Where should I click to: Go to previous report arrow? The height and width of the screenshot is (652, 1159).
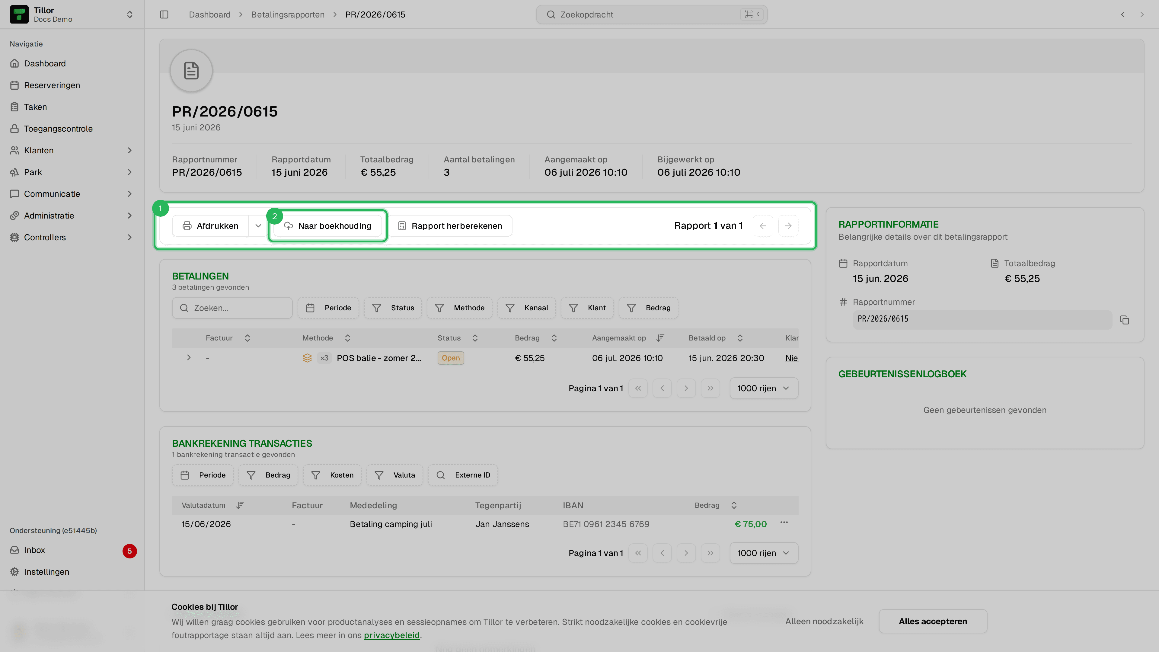click(763, 225)
